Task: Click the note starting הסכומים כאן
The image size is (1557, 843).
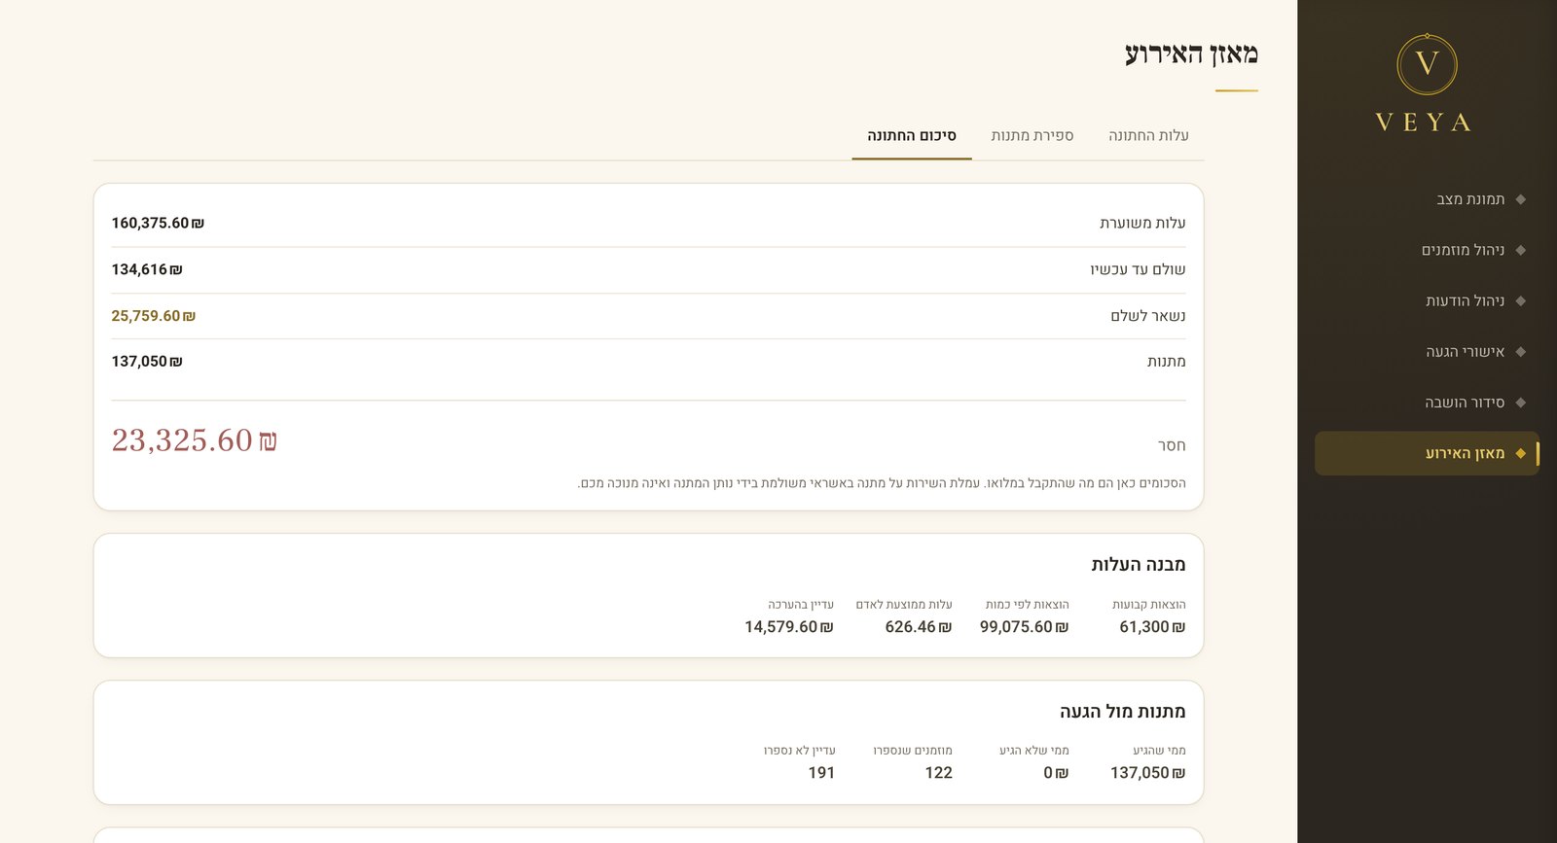Action: pyautogui.click(x=882, y=483)
